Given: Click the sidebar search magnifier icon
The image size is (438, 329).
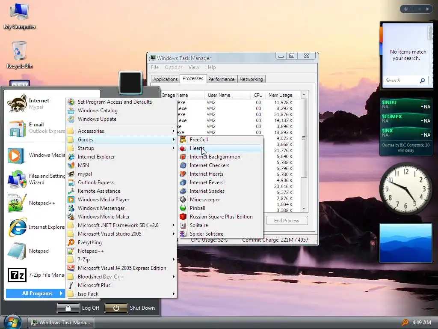Looking at the screenshot, I should pyautogui.click(x=422, y=81).
